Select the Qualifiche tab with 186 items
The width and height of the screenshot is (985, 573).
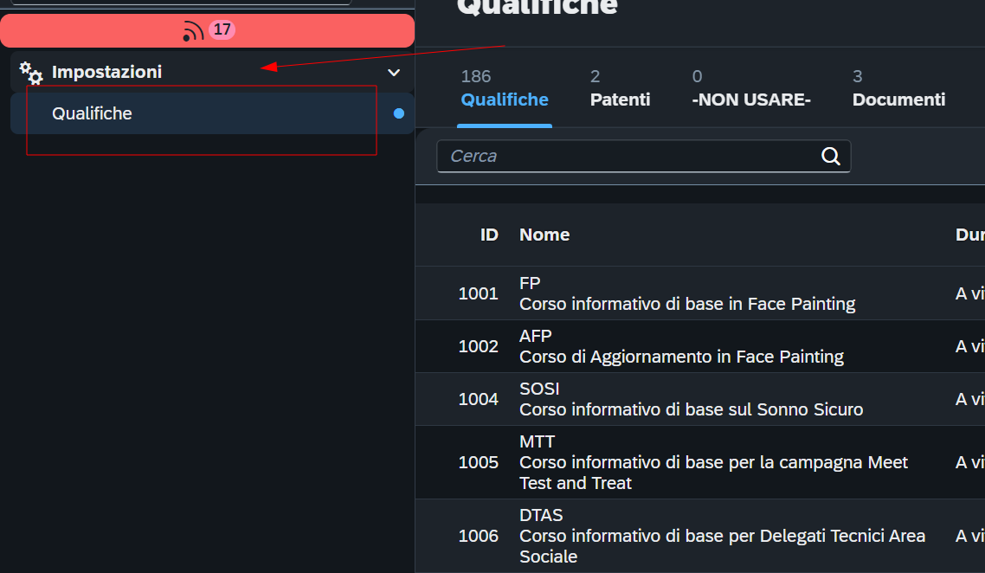505,89
